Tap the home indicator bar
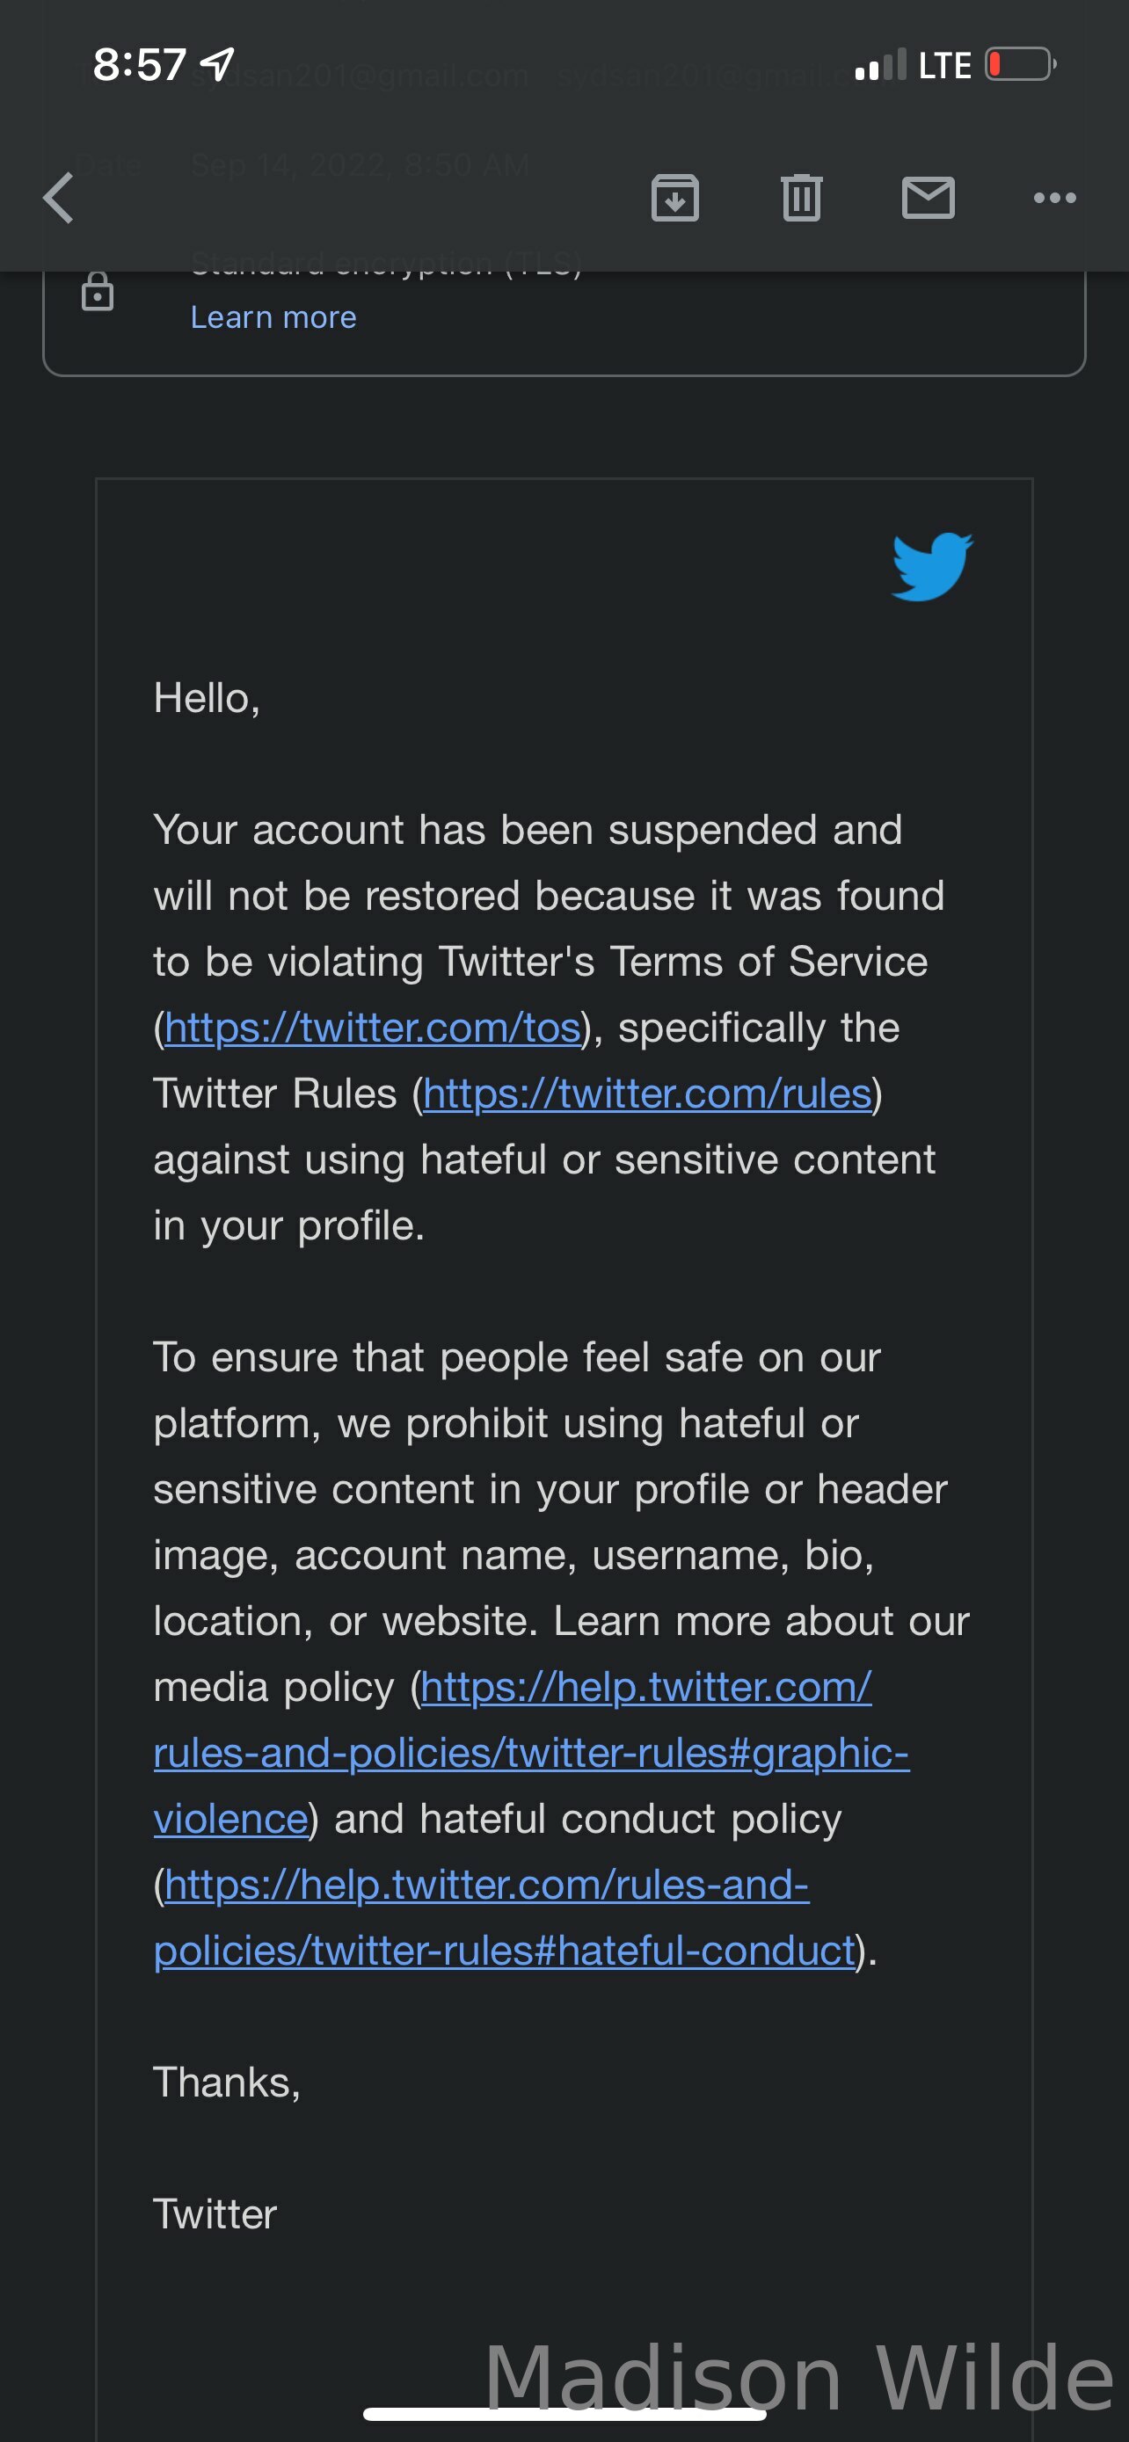 564,2414
